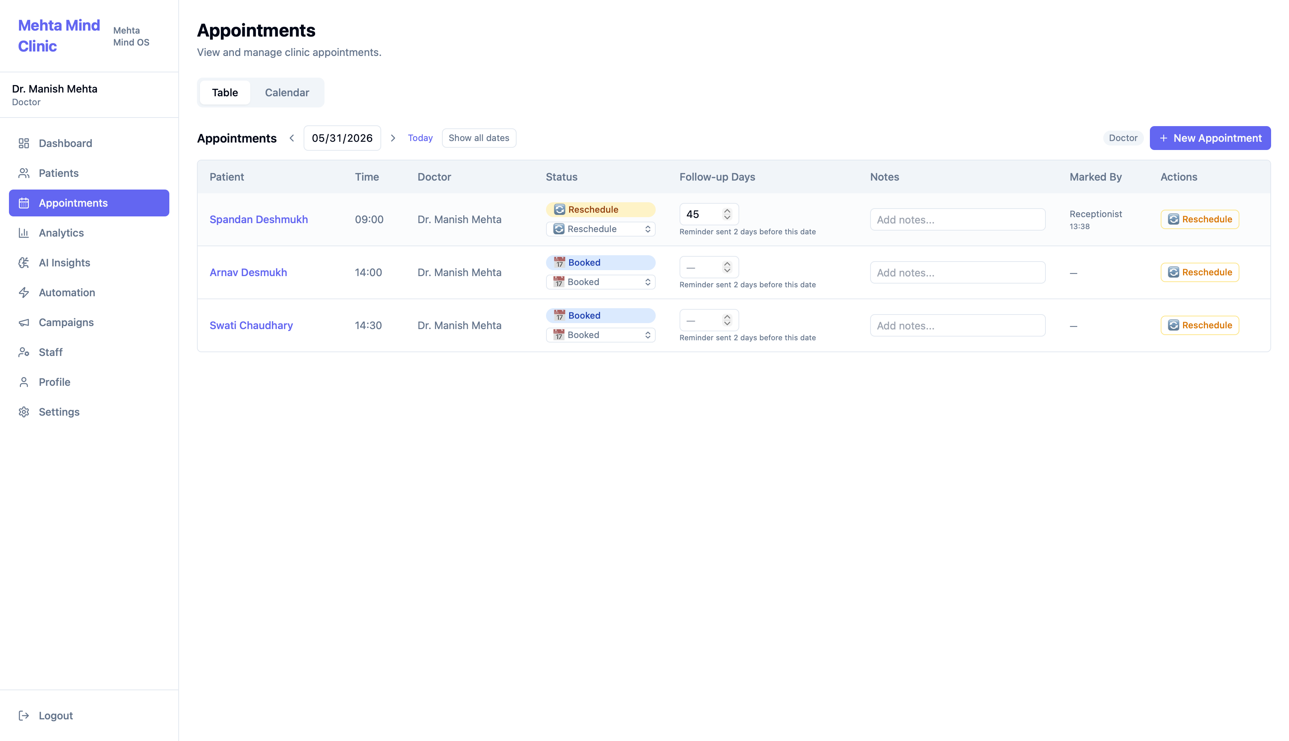Go to previous date with left chevron

point(292,138)
